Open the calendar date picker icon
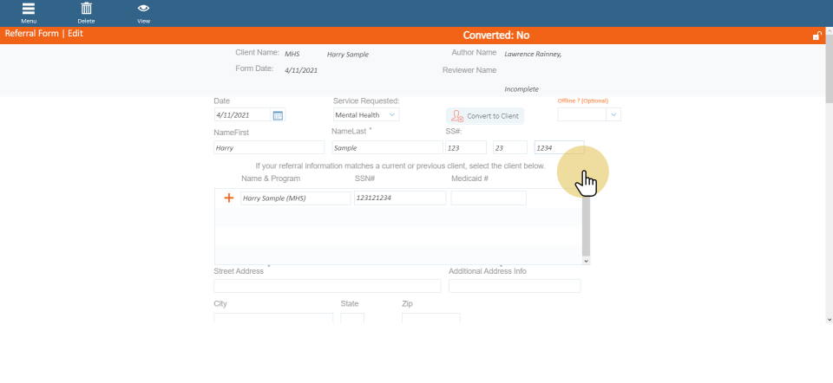833x383 pixels. pyautogui.click(x=278, y=115)
